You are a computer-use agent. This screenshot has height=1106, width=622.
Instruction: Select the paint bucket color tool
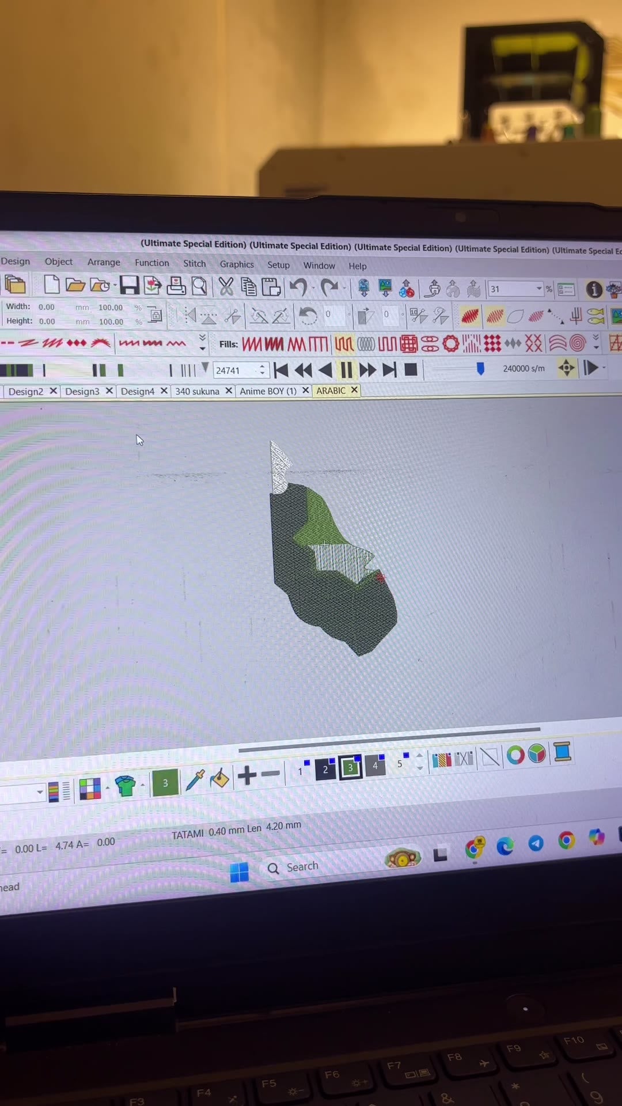219,778
